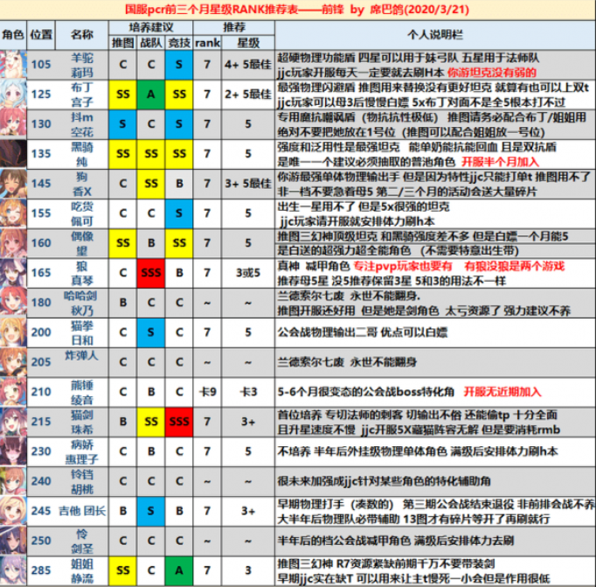Screen dimensions: 596x587
Task: Click the red SSS 竞技 cell for 猫剑 珠希
Action: point(179,422)
